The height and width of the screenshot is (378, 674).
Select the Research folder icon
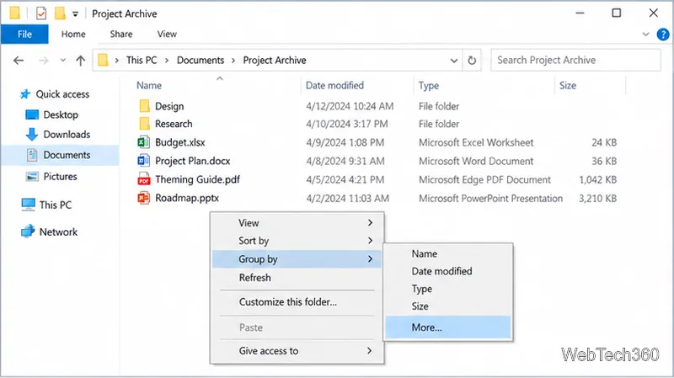point(144,124)
